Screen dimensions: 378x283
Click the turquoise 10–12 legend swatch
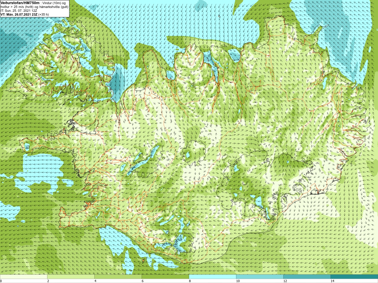[x=260, y=277]
